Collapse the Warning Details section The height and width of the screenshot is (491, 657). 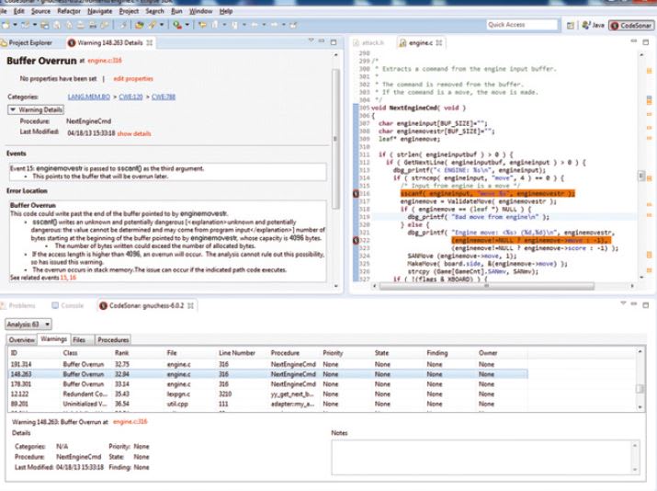pyautogui.click(x=13, y=108)
